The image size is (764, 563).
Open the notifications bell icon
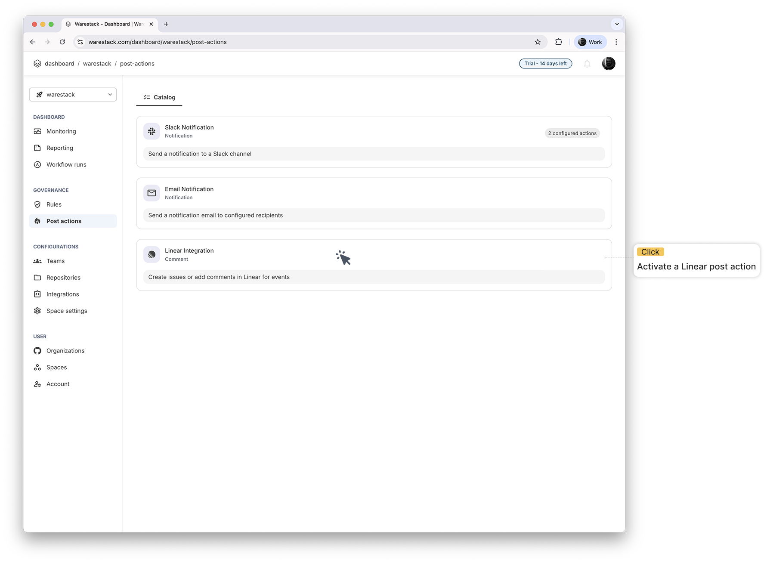[587, 64]
